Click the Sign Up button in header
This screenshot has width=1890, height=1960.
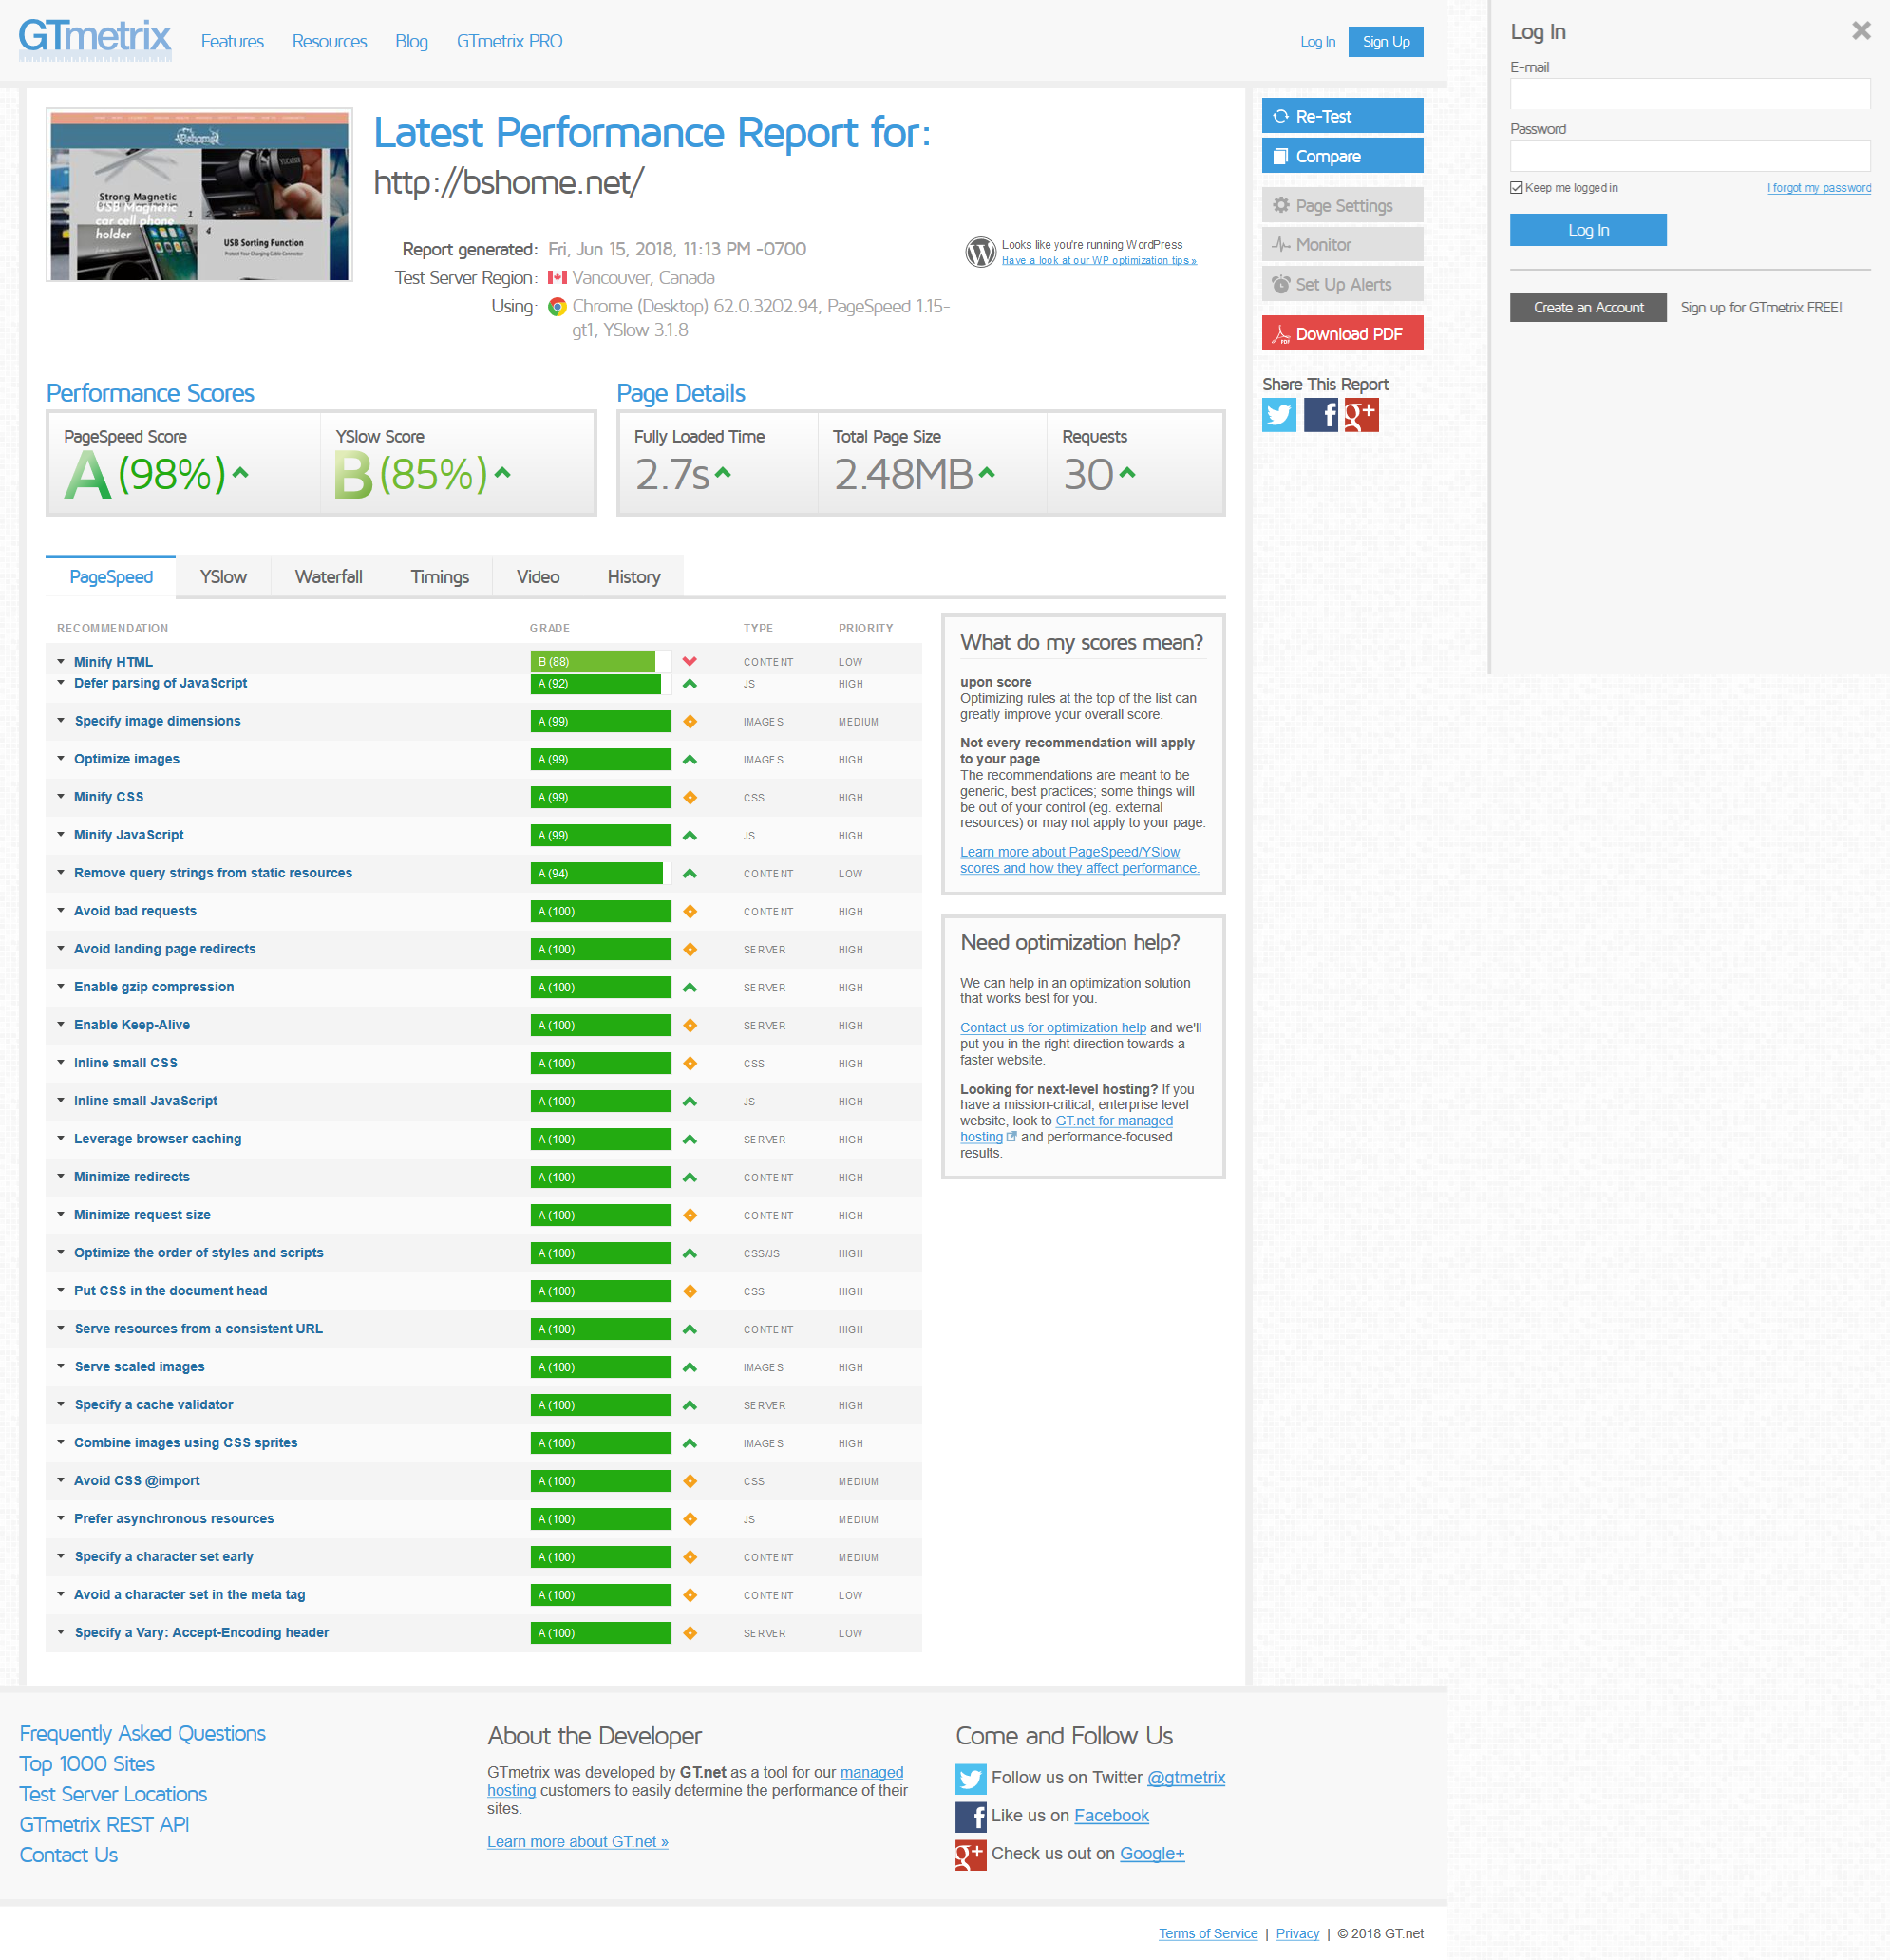point(1386,42)
